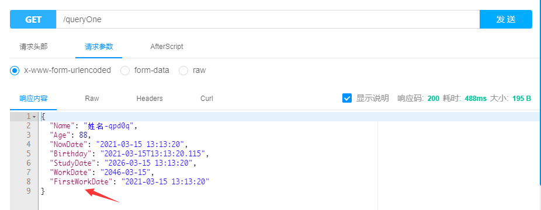Viewport: 541px width, 210px height.
Task: Switch to the 请求参数 tab
Action: (99, 47)
